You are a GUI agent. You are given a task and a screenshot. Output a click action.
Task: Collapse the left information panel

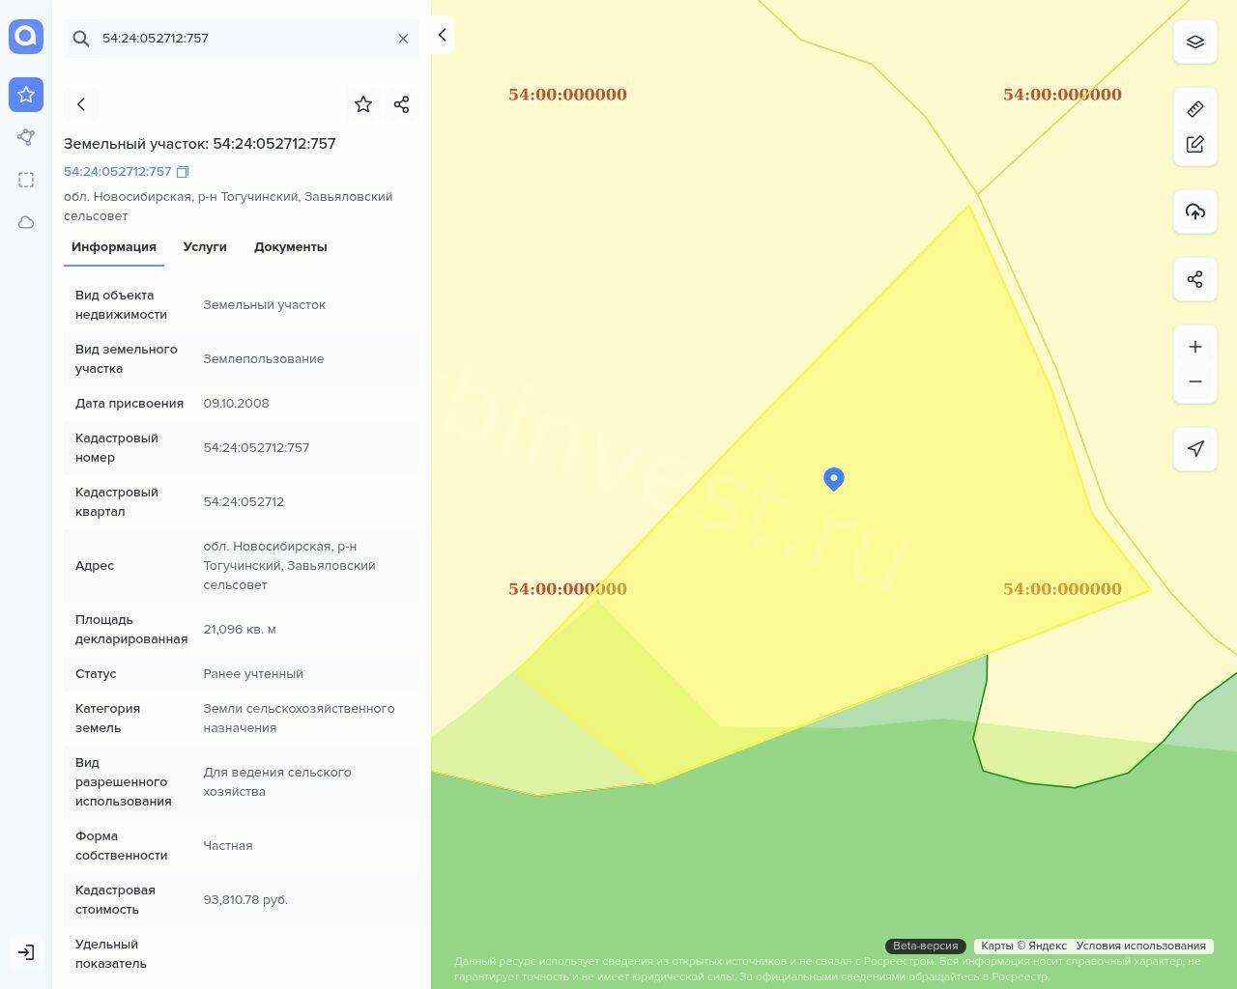(x=442, y=35)
